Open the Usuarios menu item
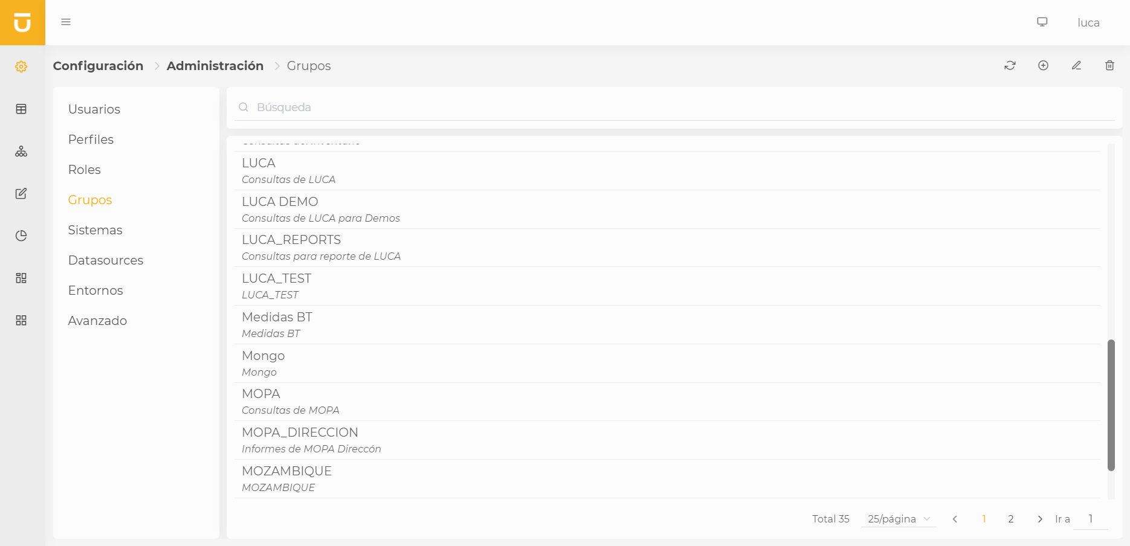The height and width of the screenshot is (546, 1130). (x=94, y=109)
